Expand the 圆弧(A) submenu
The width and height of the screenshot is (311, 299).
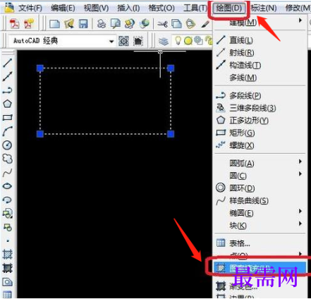click(300, 161)
